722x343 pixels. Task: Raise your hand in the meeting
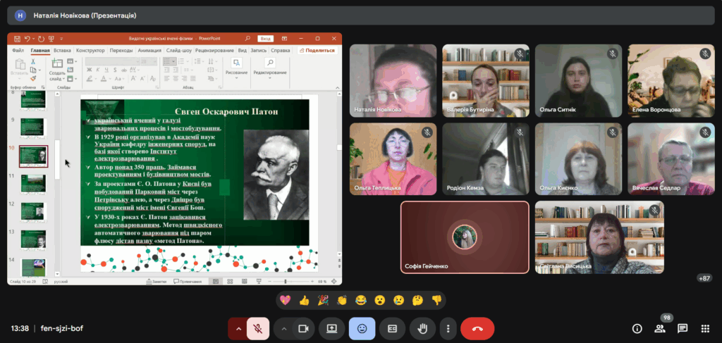(x=422, y=328)
